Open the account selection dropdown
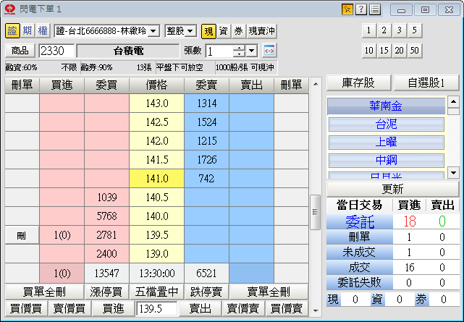464x322 pixels. click(x=153, y=31)
